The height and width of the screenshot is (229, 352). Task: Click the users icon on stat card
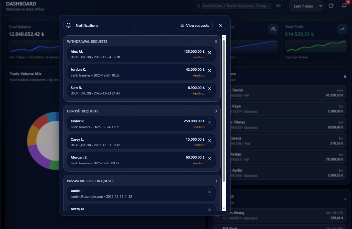point(273,29)
